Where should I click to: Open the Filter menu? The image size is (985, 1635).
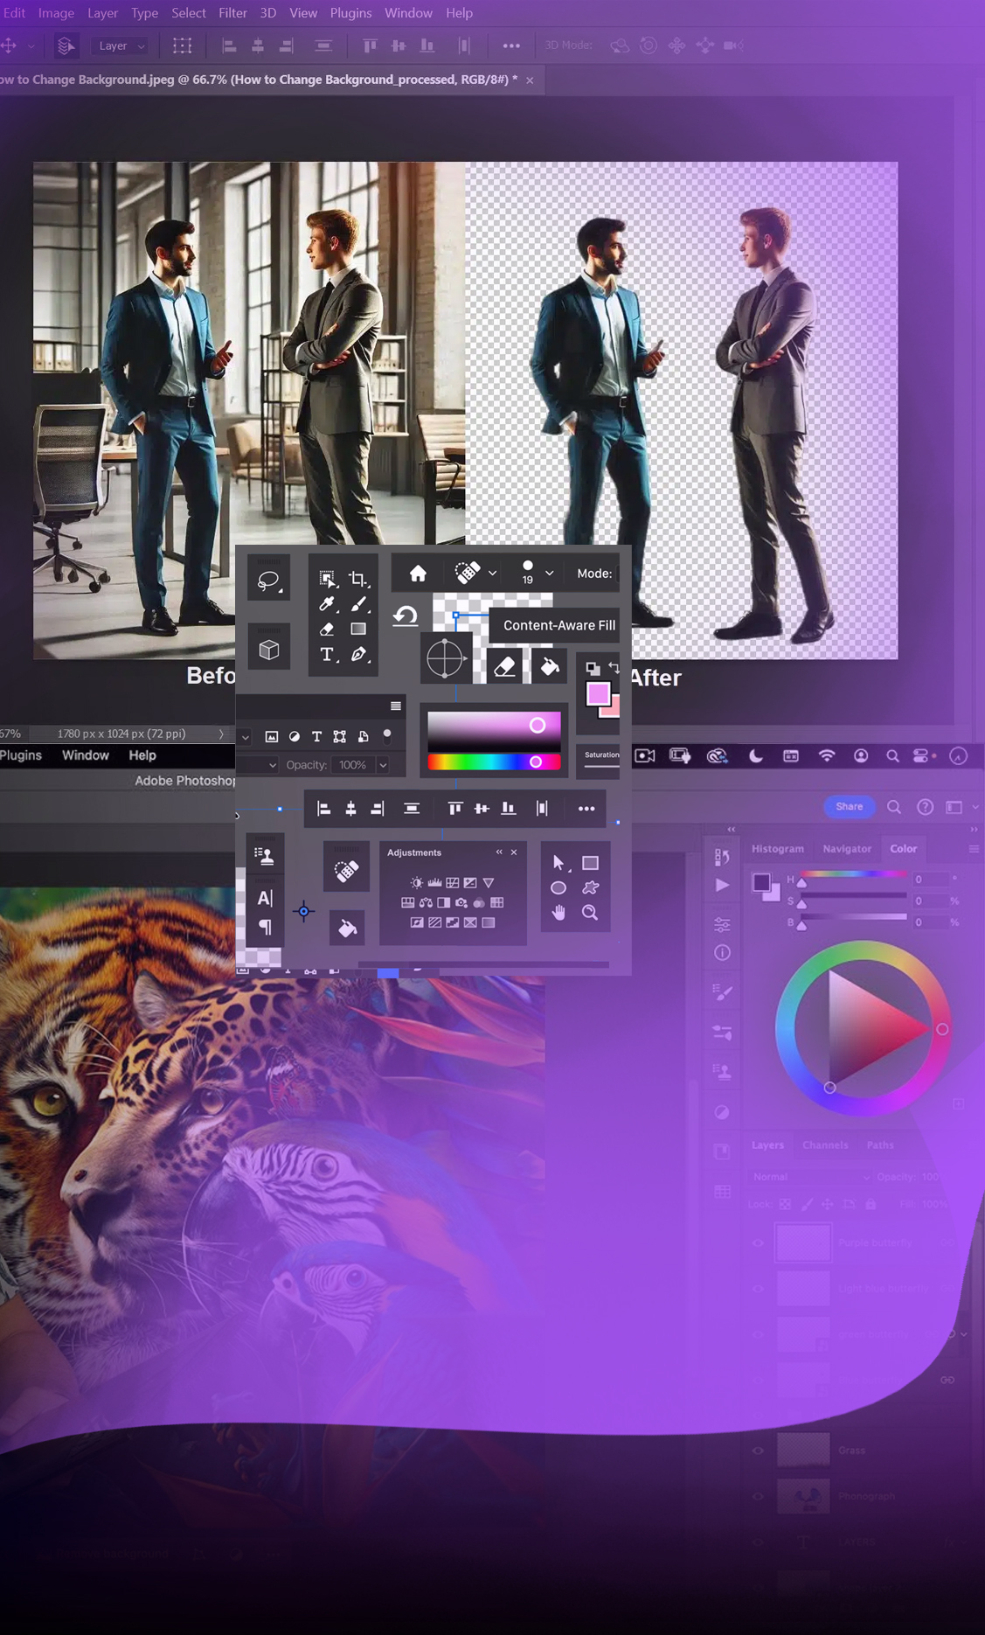(232, 13)
